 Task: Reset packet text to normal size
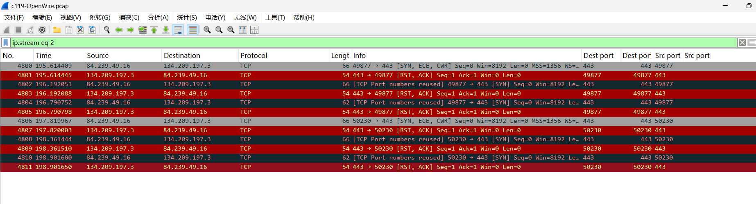pos(231,30)
